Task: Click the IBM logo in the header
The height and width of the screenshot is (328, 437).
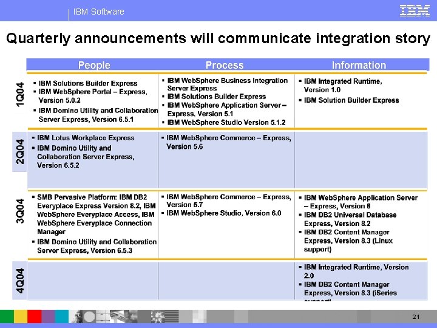Action: tap(415, 11)
